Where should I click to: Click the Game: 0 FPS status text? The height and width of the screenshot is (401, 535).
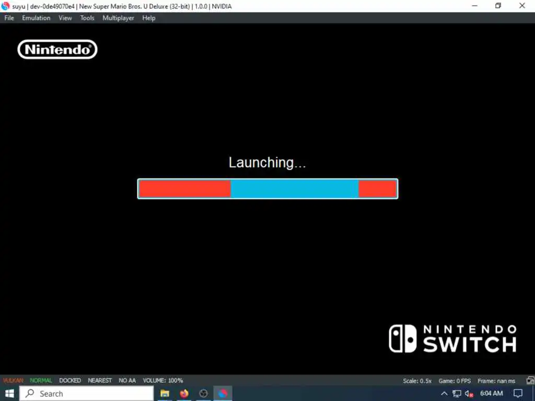(x=455, y=381)
